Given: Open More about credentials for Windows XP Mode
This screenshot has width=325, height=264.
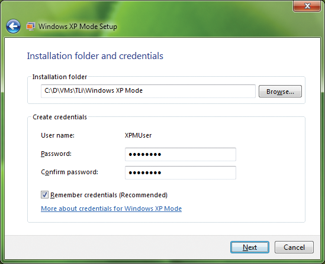Looking at the screenshot, I should pos(111,208).
